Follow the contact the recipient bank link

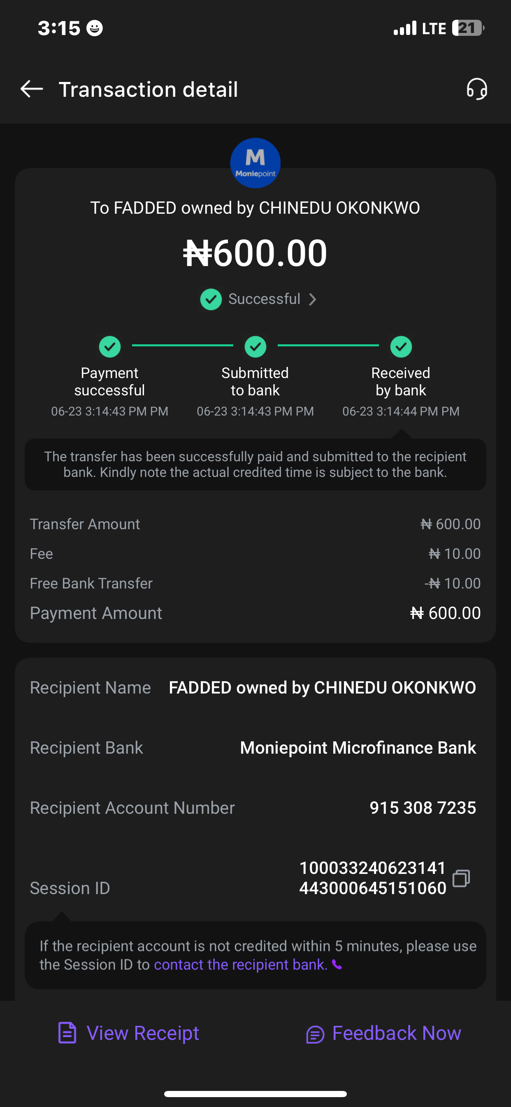(x=240, y=965)
